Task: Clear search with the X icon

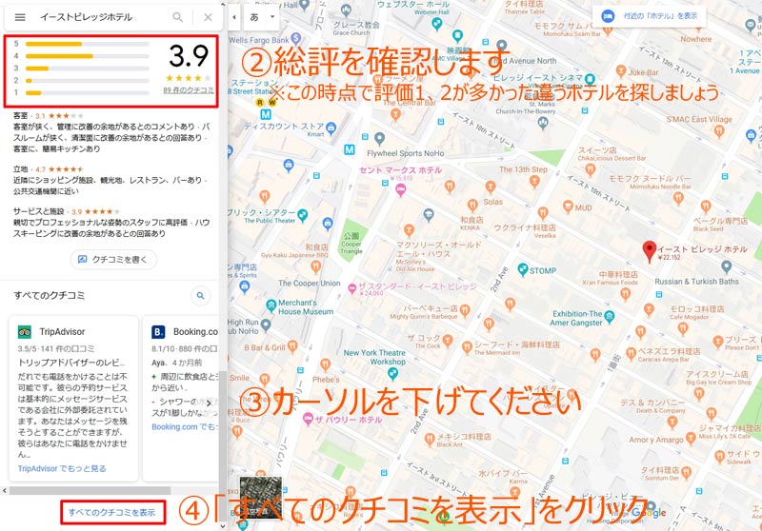Action: pyautogui.click(x=208, y=17)
